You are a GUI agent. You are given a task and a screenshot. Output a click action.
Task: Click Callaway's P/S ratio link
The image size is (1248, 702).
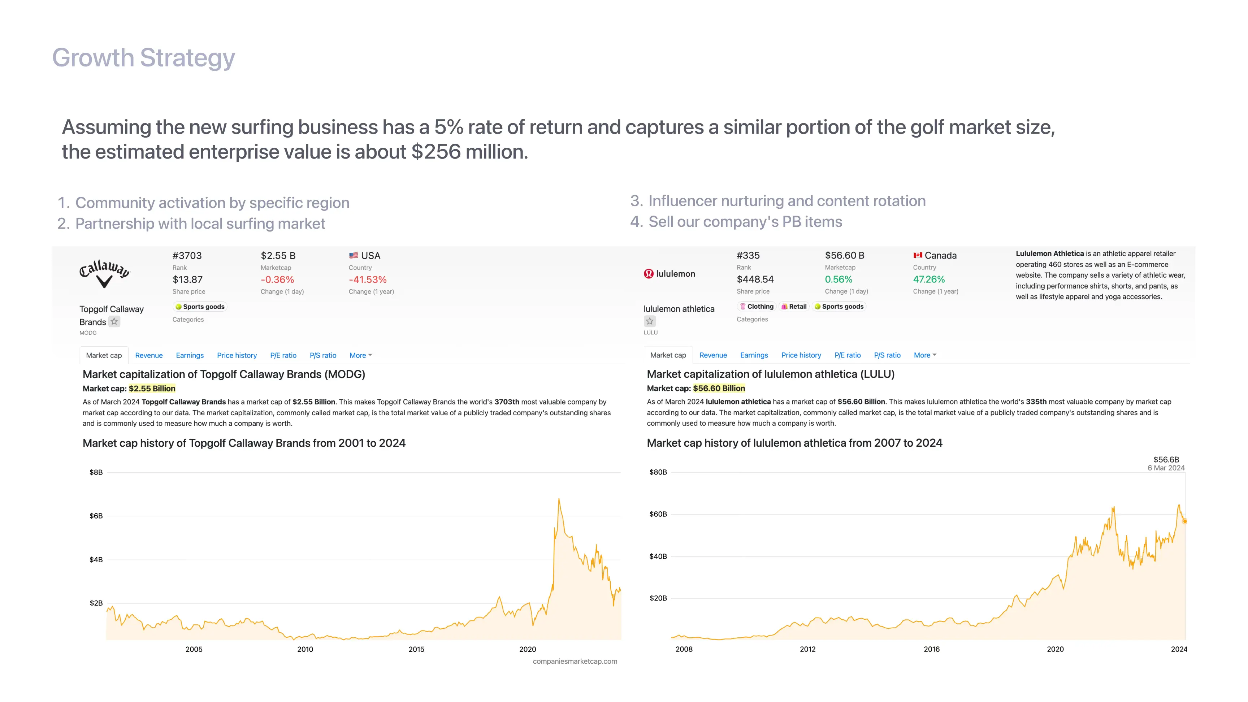[323, 355]
